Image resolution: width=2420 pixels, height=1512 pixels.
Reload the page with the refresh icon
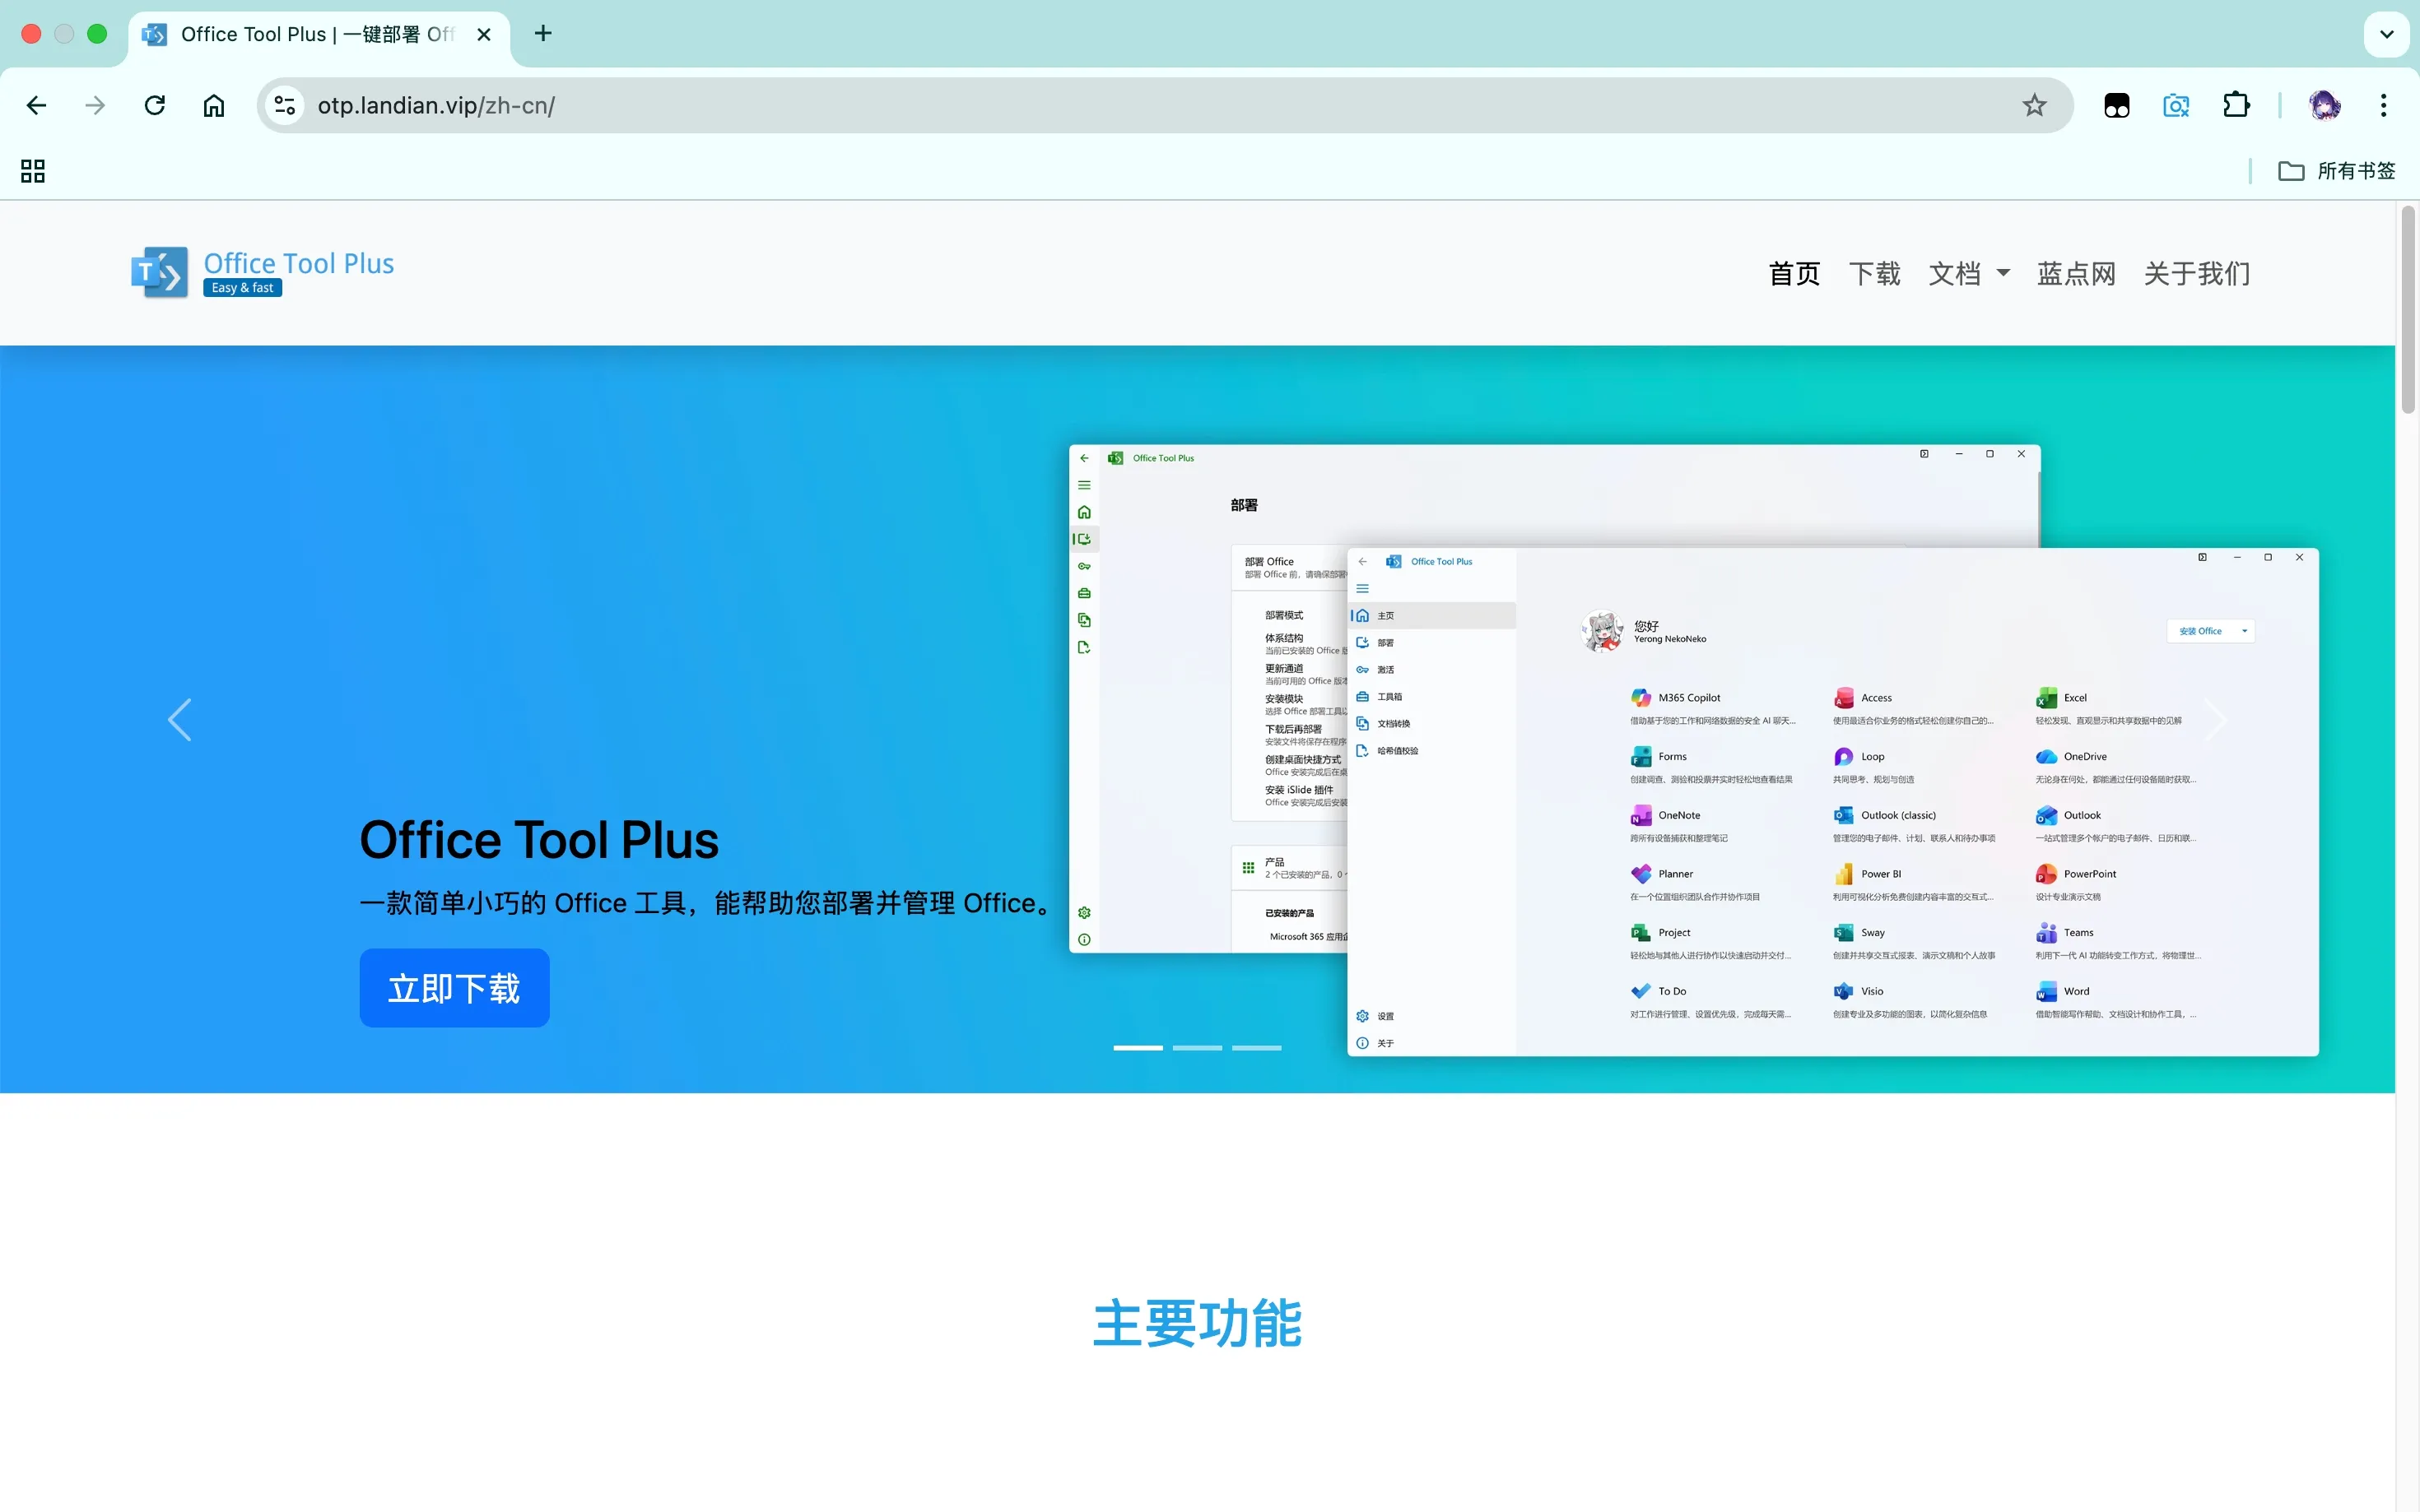click(155, 106)
